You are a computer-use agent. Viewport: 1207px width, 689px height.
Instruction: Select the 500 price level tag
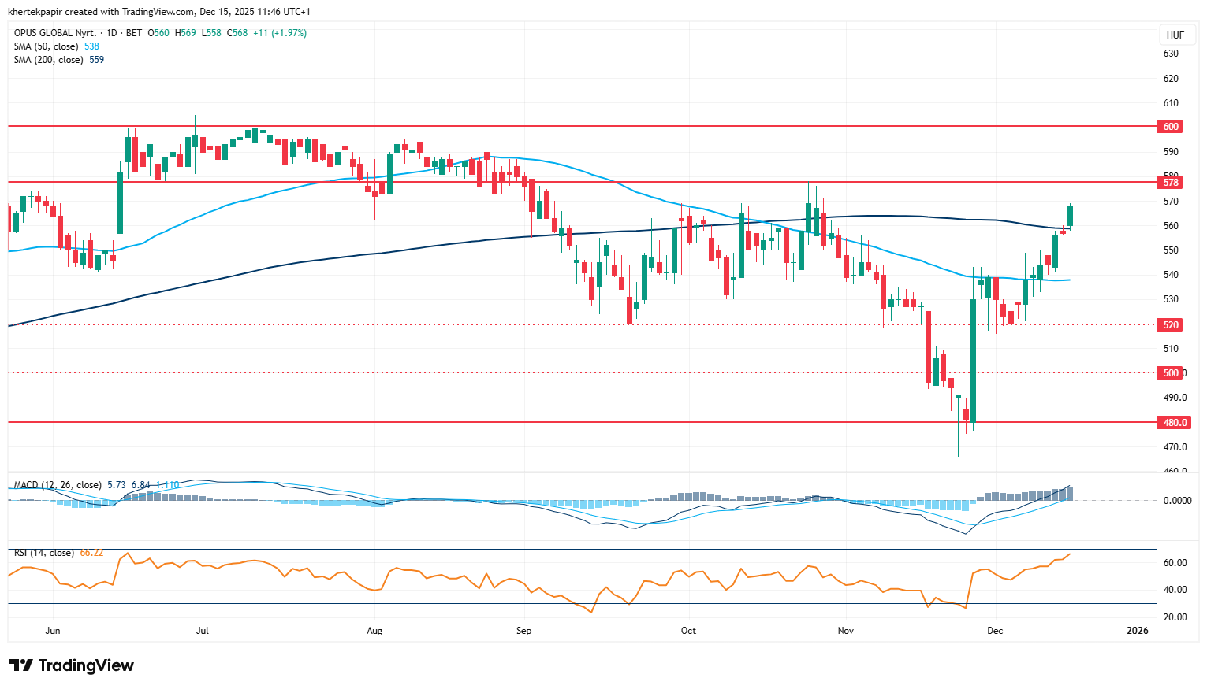coord(1171,373)
